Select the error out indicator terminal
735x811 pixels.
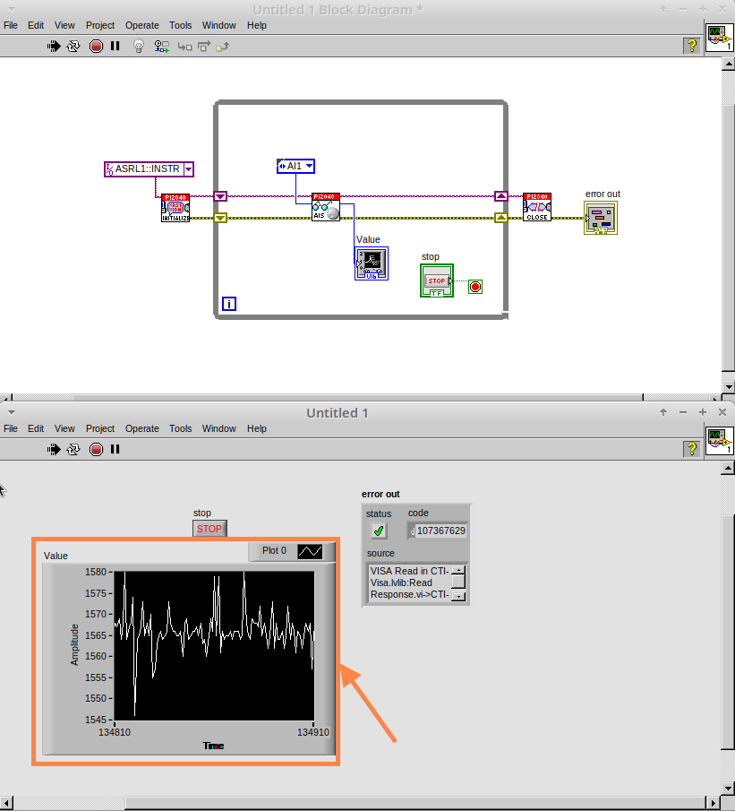(x=601, y=218)
